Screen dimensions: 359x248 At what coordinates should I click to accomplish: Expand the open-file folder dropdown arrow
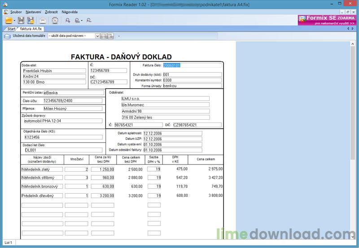click(14, 21)
